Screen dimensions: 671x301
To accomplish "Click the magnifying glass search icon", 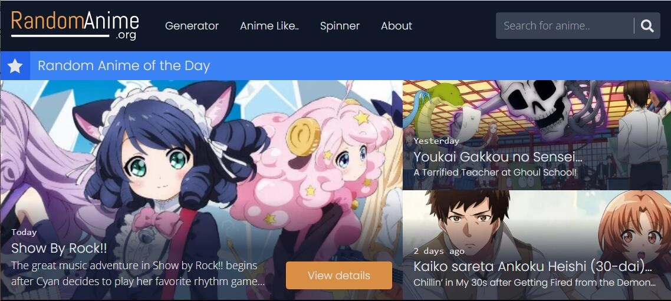I will pos(647,26).
